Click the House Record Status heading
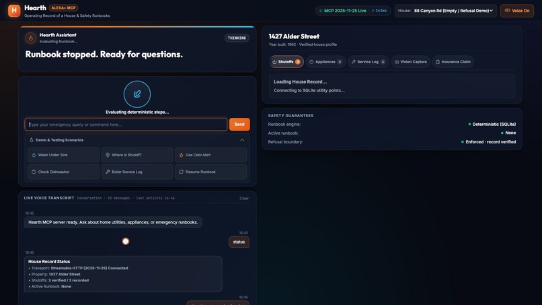This screenshot has height=305, width=542. pyautogui.click(x=49, y=262)
